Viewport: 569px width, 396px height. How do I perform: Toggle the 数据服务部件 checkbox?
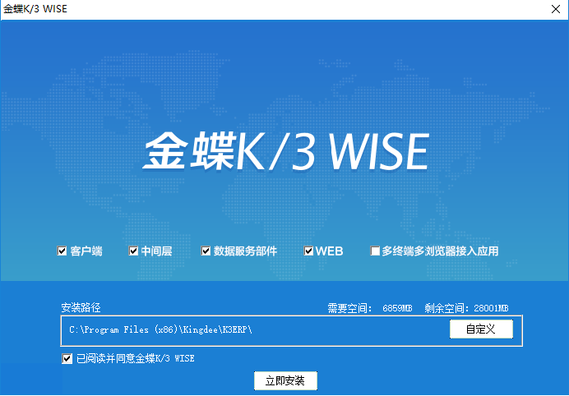point(206,251)
